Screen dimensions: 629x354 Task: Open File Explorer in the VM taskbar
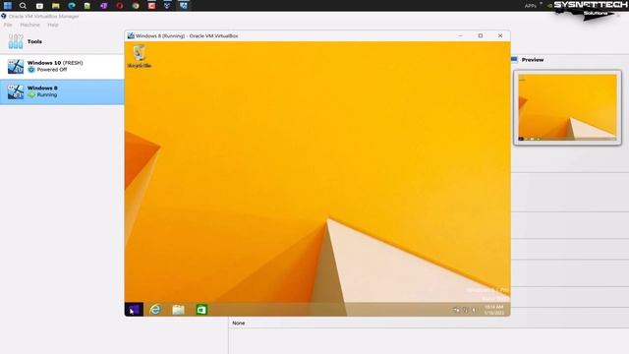pos(178,310)
